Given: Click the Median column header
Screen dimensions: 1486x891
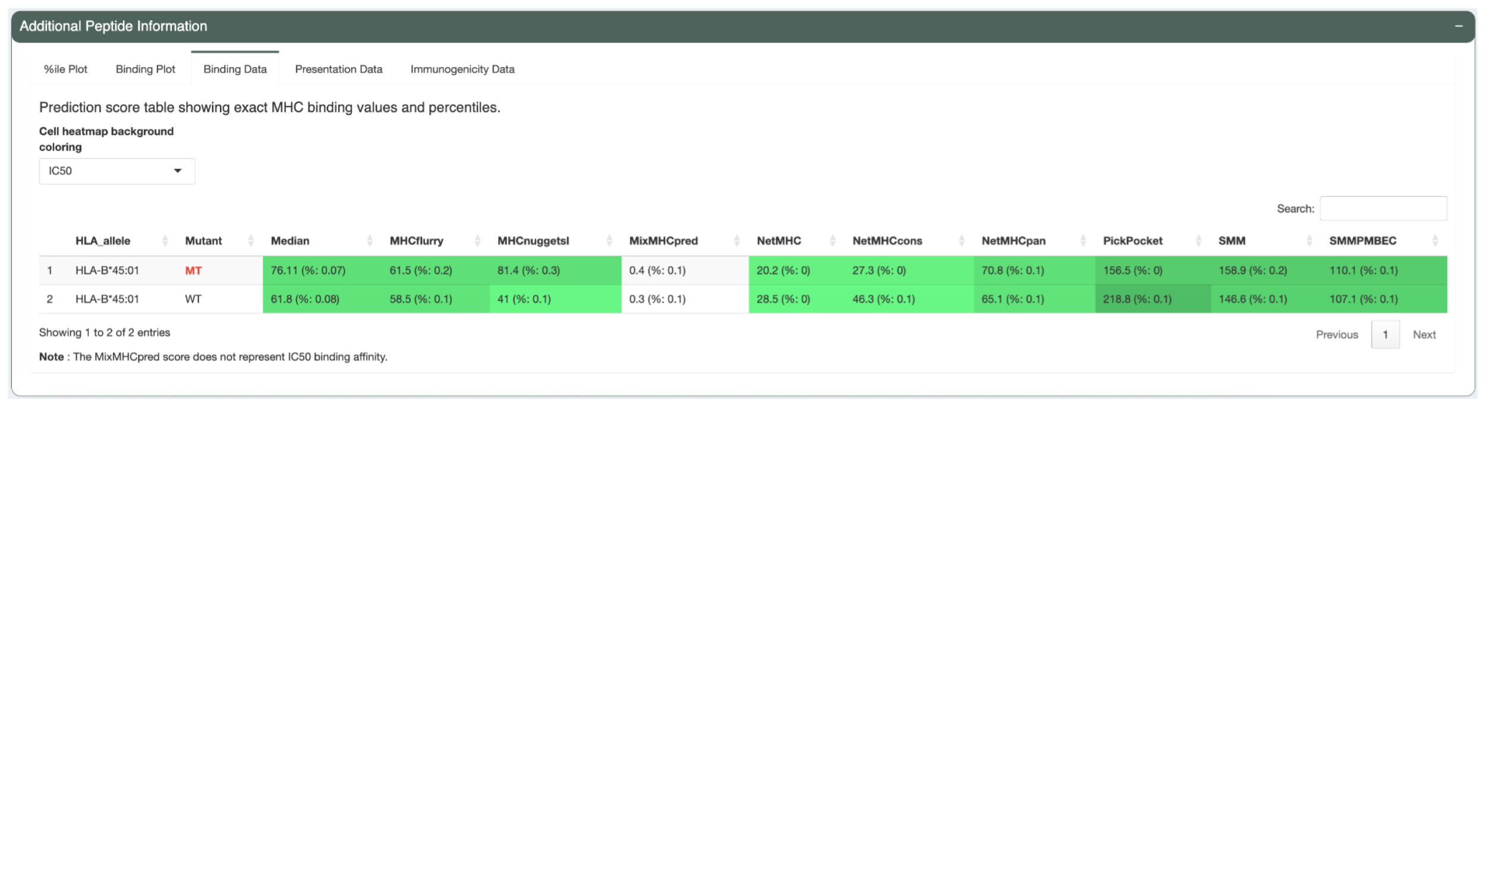Looking at the screenshot, I should [290, 241].
